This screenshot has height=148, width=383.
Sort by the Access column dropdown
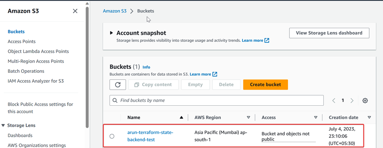(315, 117)
